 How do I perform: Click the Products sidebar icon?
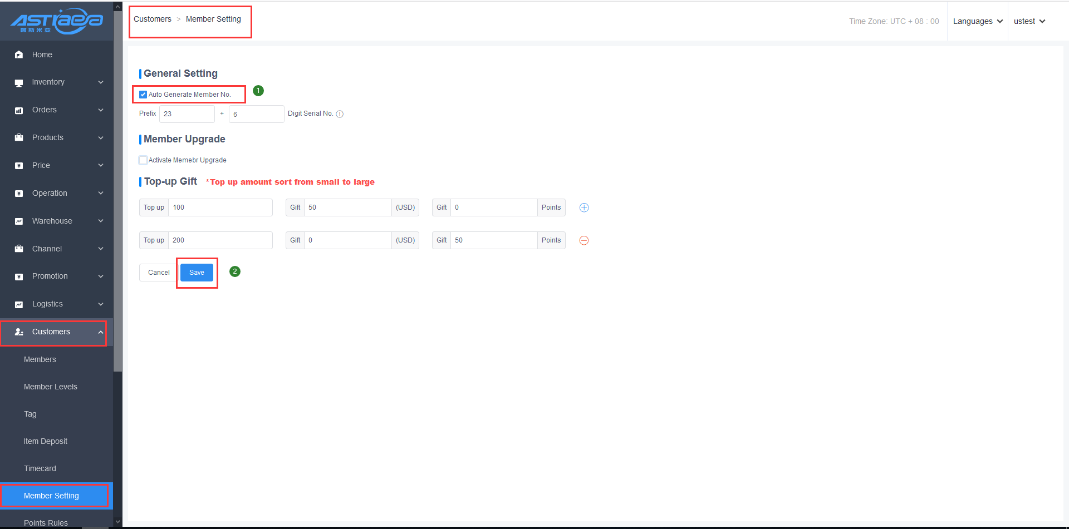point(19,138)
